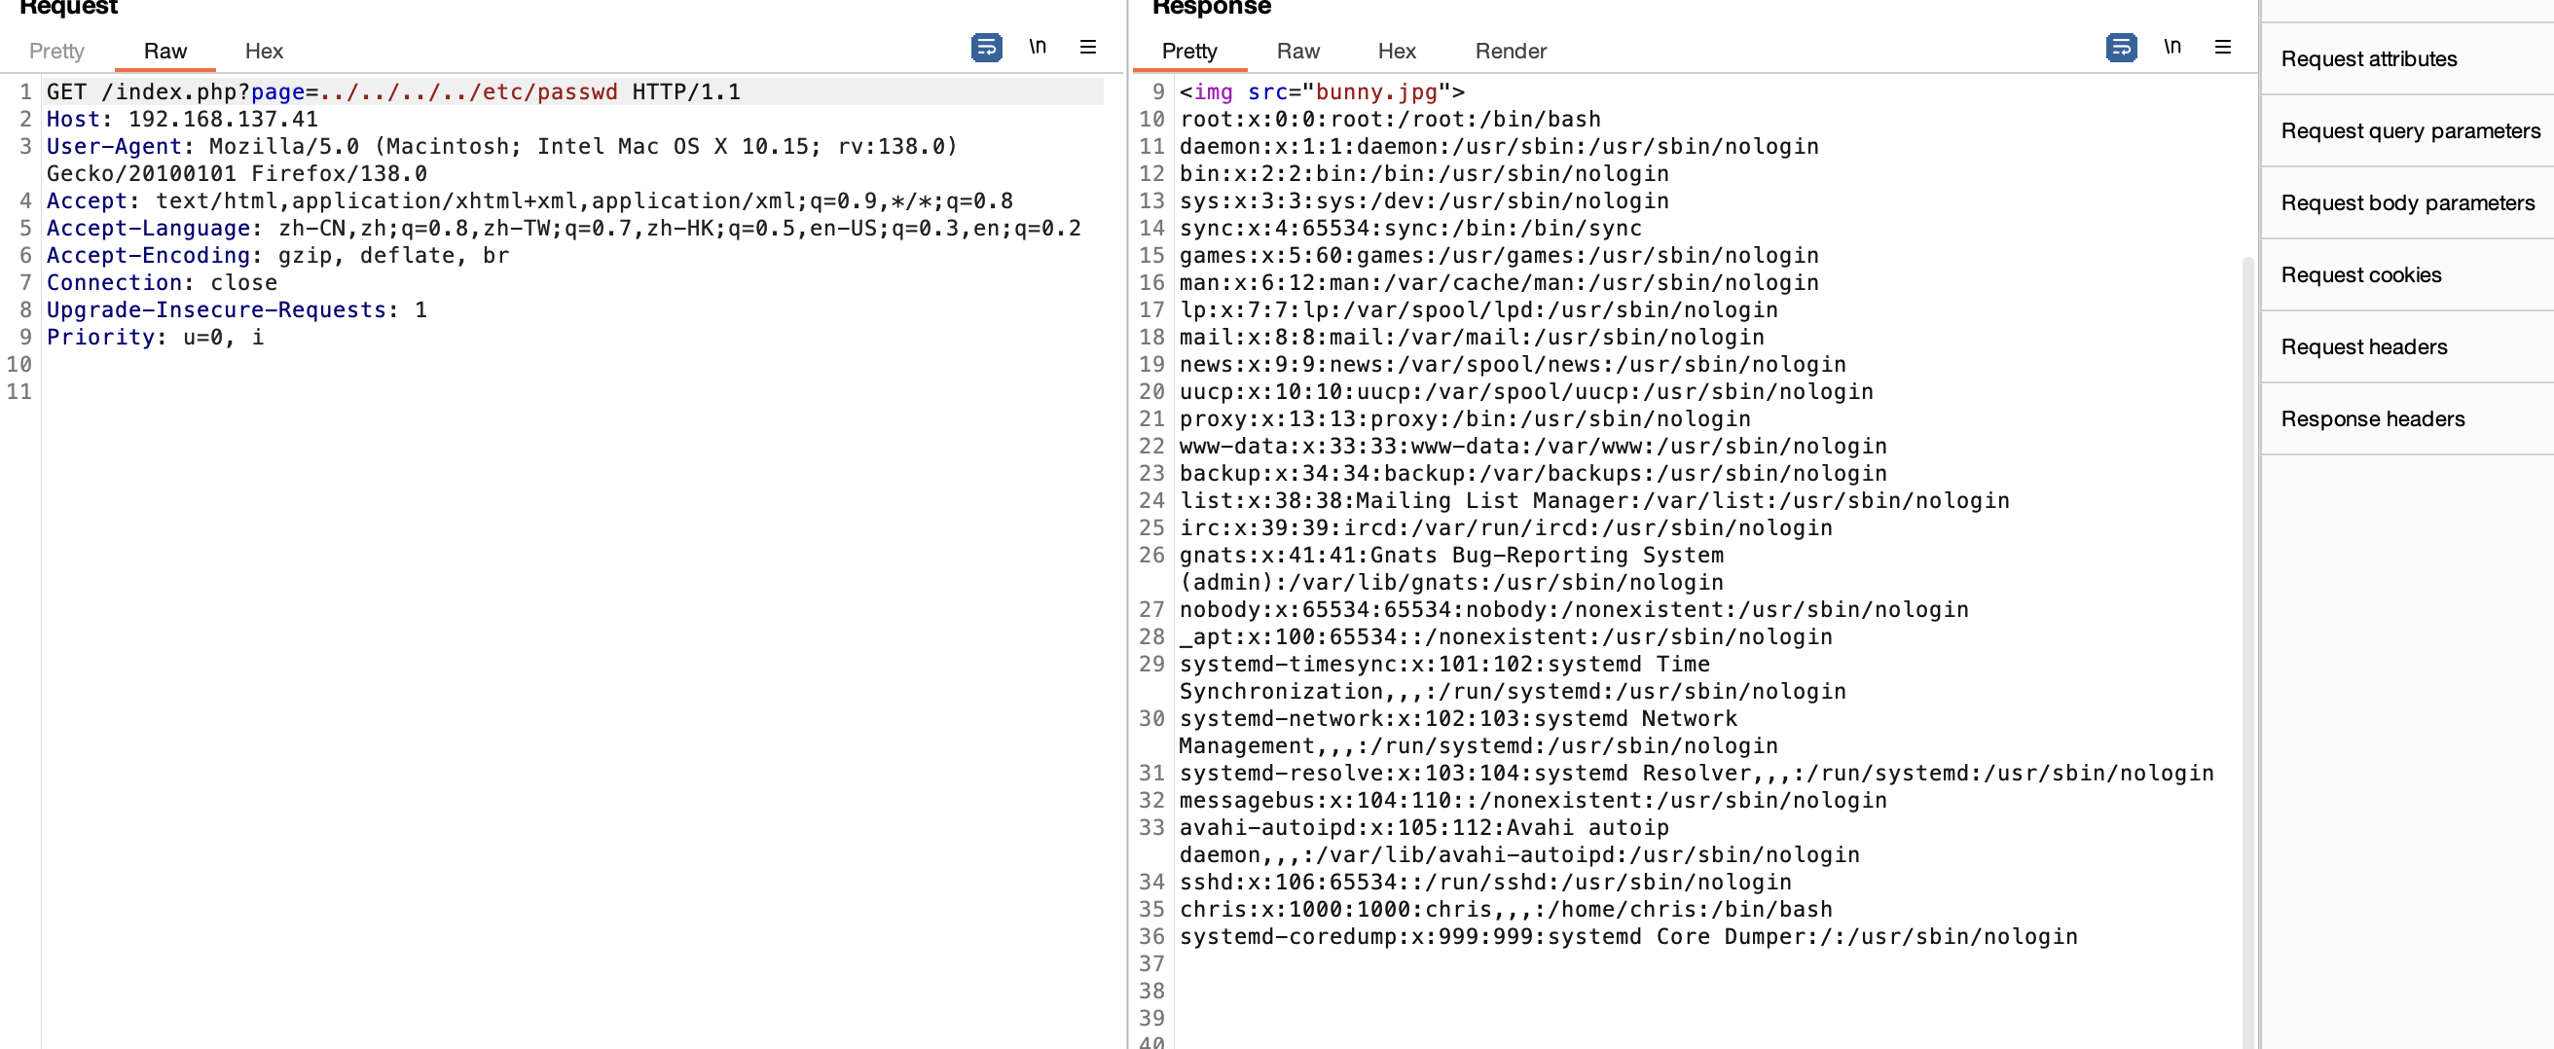Switch Response view to Hex tab

[1396, 51]
